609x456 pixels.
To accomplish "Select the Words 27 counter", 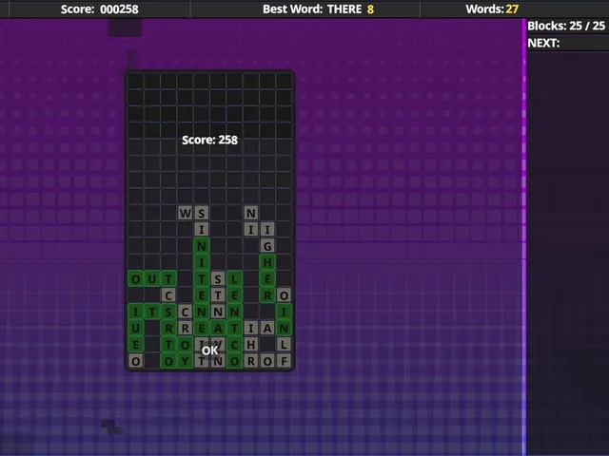I will click(492, 9).
